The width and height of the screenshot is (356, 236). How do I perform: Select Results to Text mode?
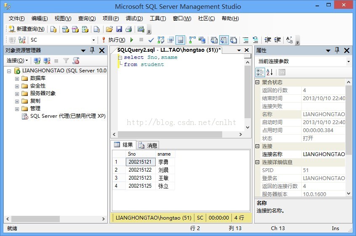pyautogui.click(x=214, y=40)
